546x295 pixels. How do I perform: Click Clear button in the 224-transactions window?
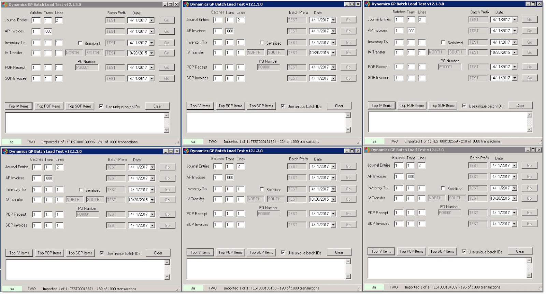tap(339, 106)
